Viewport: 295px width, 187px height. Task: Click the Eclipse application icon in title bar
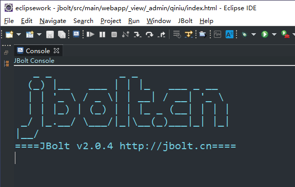9,8
